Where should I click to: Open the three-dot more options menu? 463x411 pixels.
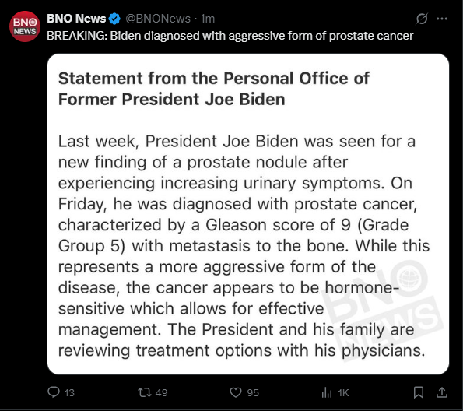[442, 19]
